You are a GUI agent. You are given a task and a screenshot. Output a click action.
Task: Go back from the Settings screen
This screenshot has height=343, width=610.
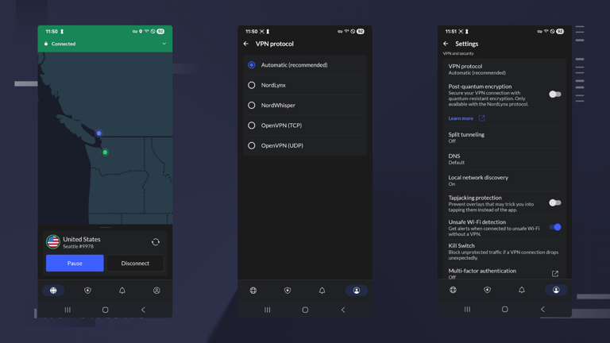446,44
